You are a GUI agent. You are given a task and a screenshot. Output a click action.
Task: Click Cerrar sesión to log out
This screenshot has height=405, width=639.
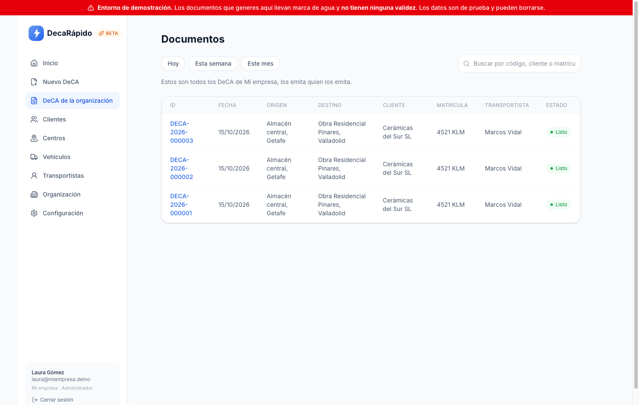pos(52,400)
